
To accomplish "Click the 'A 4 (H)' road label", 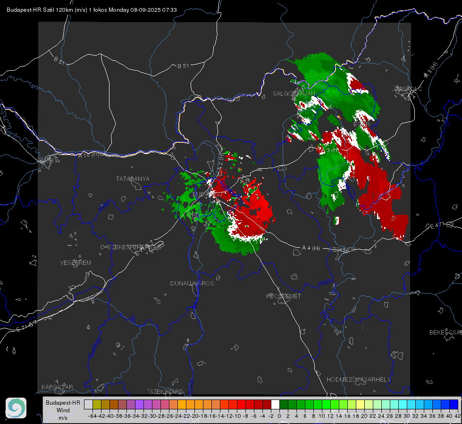I will (311, 248).
